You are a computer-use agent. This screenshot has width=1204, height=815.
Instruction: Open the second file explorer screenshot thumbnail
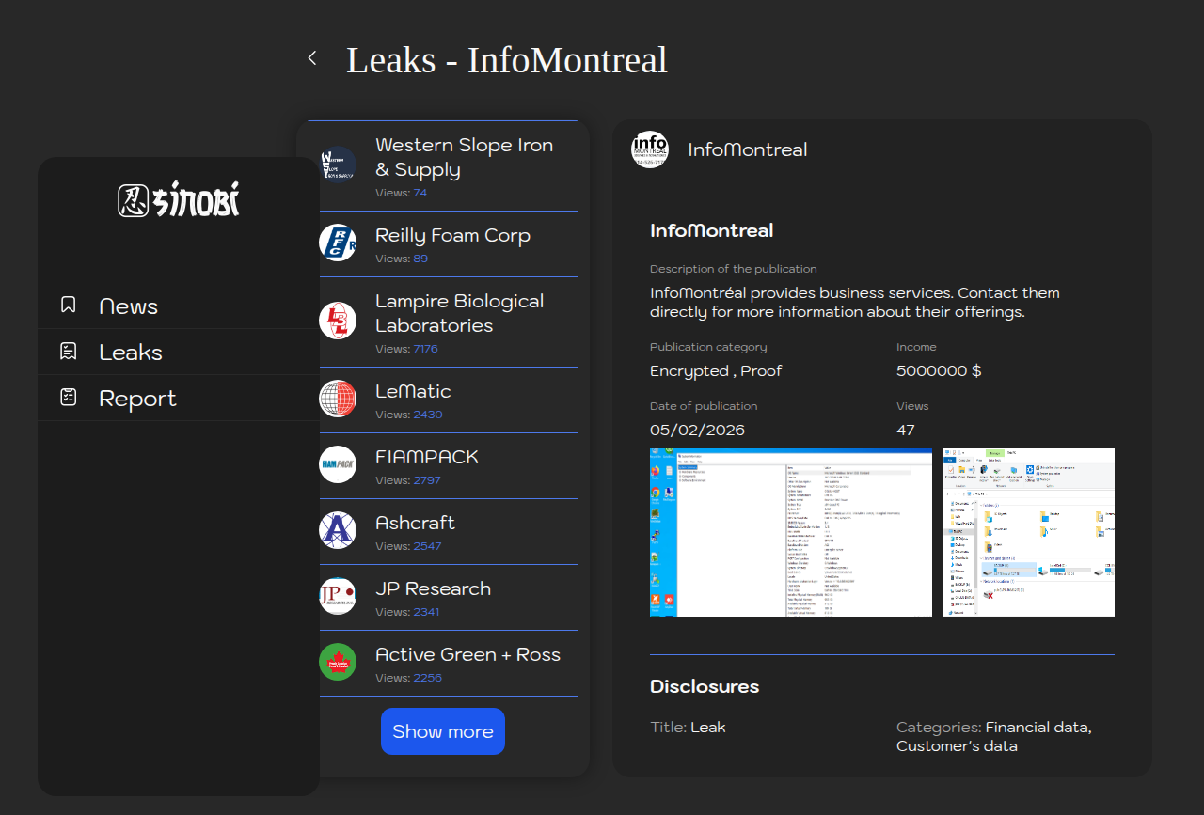(1028, 532)
